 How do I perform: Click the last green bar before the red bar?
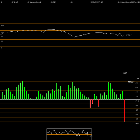122,95
